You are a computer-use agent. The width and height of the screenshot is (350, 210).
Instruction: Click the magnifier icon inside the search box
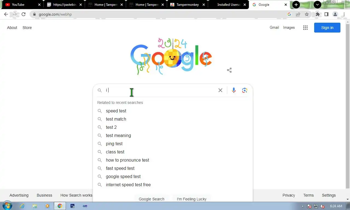tap(100, 90)
